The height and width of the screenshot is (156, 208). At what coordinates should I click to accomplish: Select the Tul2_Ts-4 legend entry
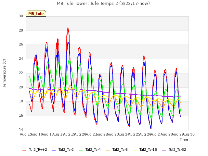coord(90,149)
